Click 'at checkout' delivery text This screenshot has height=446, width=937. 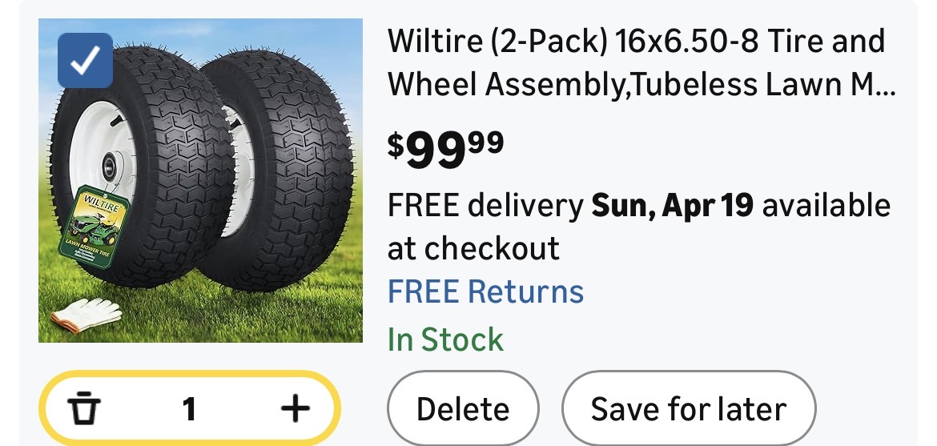point(473,248)
